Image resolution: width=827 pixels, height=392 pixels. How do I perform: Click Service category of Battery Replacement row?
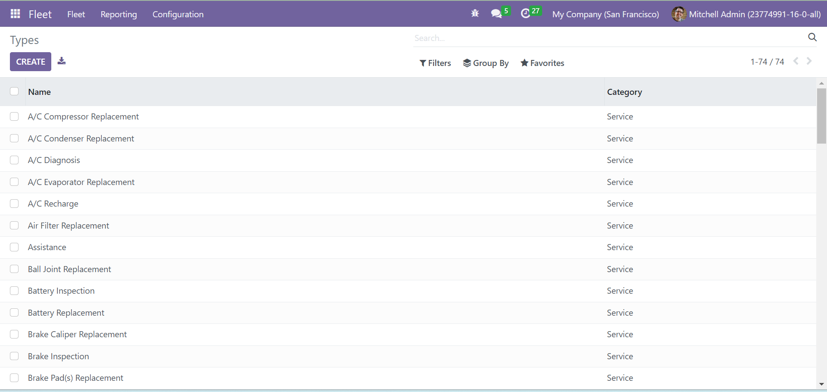click(620, 313)
